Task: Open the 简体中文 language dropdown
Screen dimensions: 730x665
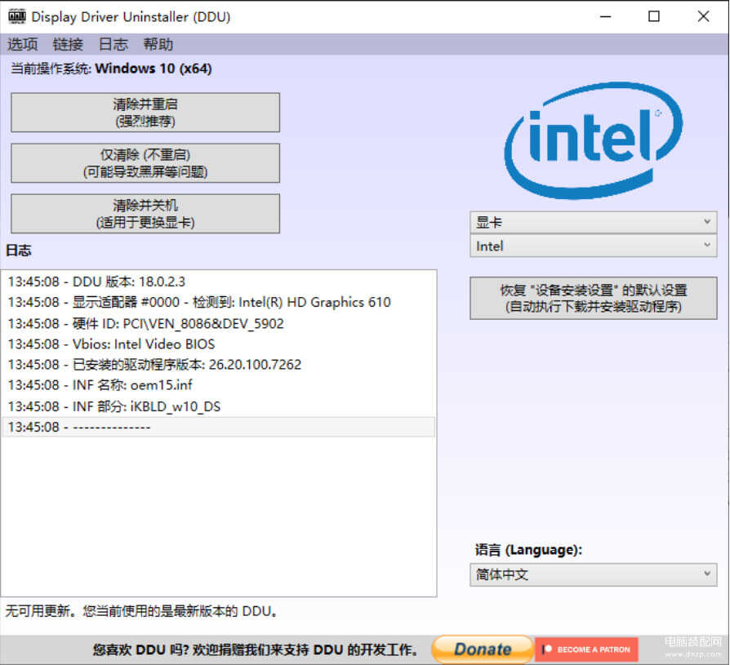Action: (593, 574)
